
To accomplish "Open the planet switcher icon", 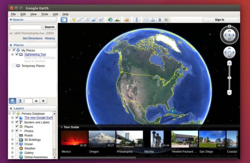I will tap(127, 20).
